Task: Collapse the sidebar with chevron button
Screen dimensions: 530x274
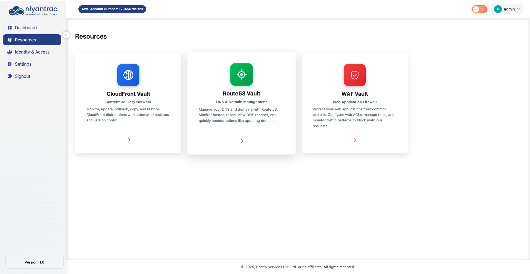Action: (x=66, y=35)
